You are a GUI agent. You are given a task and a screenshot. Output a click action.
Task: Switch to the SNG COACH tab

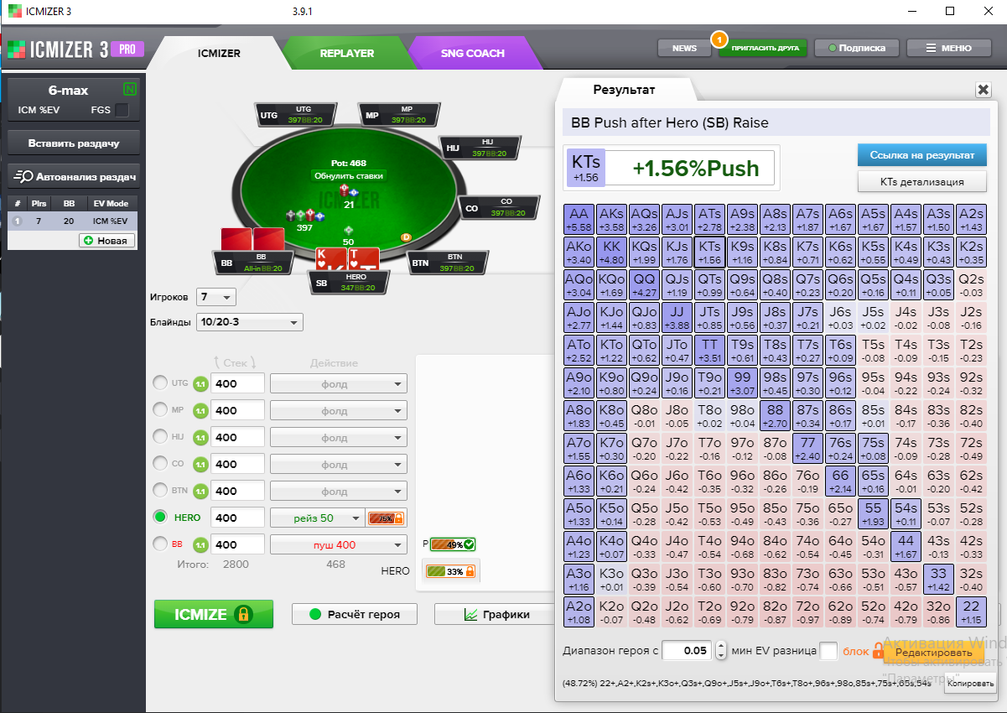point(473,53)
